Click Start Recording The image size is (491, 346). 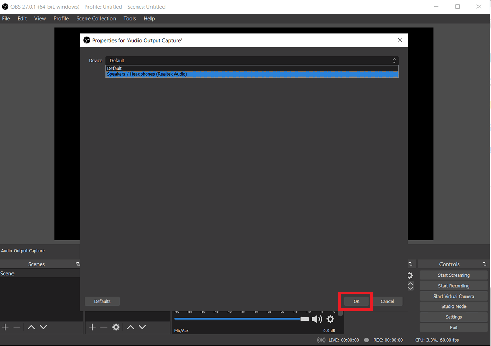[x=454, y=286]
